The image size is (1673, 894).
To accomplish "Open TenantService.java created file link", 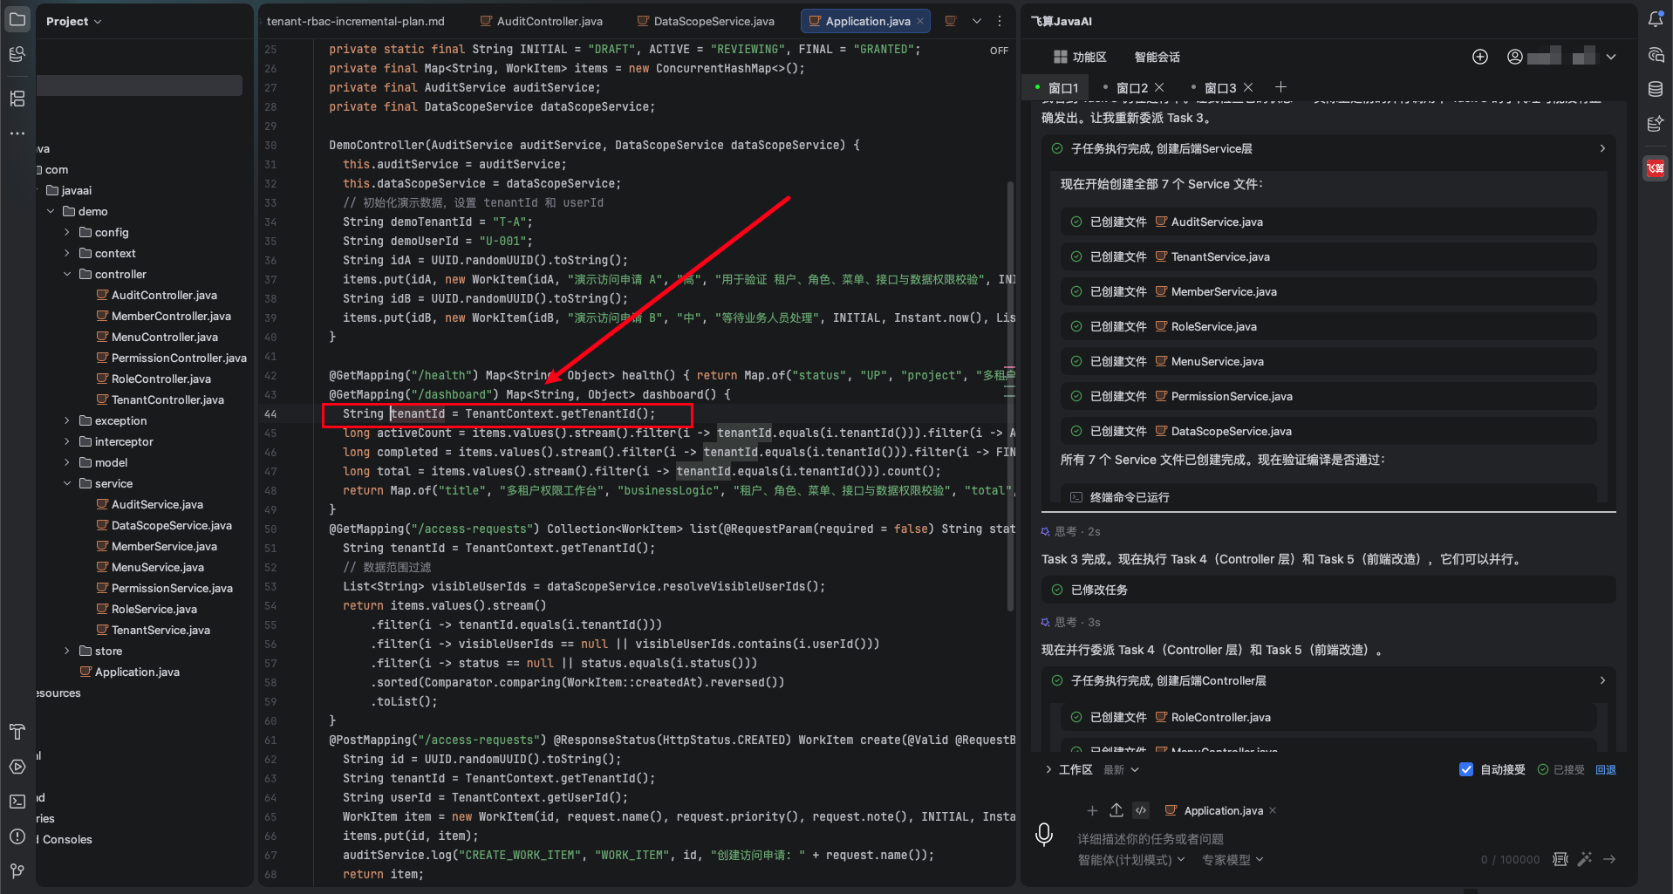I will [1220, 256].
